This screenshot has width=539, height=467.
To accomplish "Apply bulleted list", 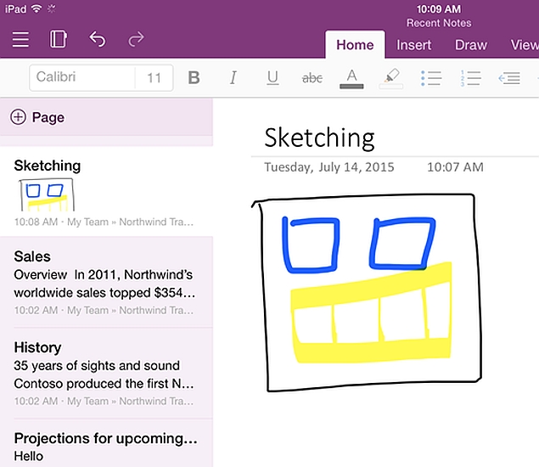I will [x=430, y=78].
